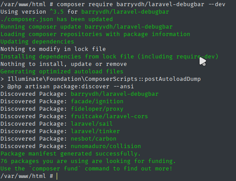
Task: Click discovered package 'nesbot/carbon'
Action: point(94,139)
